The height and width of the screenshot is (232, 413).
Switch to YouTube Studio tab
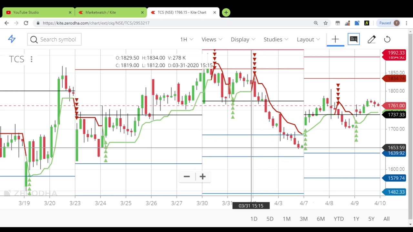(x=38, y=12)
